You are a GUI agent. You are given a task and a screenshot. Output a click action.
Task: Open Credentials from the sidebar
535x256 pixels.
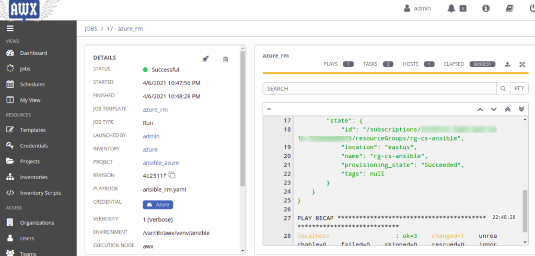(x=34, y=145)
